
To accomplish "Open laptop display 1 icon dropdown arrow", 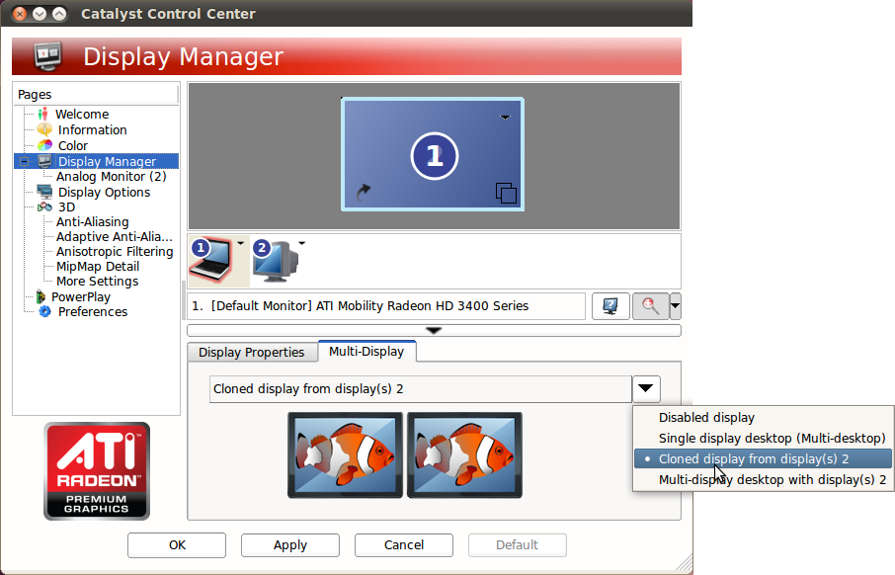I will coord(241,243).
